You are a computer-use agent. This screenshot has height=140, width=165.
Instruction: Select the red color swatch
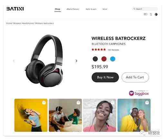[x=104, y=59]
